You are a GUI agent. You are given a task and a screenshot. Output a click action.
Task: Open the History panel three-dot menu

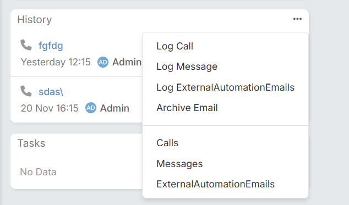point(297,19)
